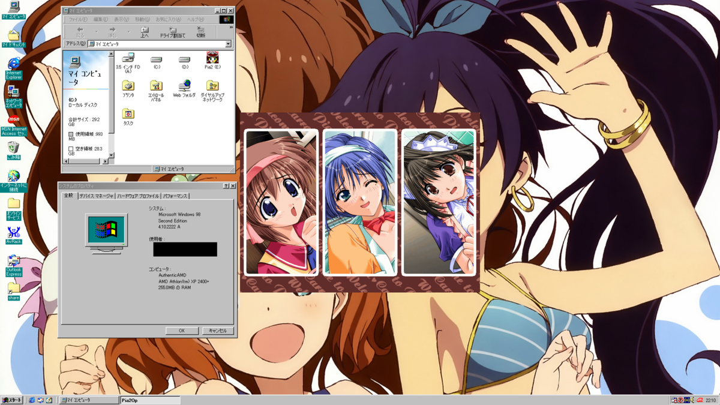Click the info pane scroll down arrow
Image resolution: width=720 pixels, height=405 pixels.
111,155
